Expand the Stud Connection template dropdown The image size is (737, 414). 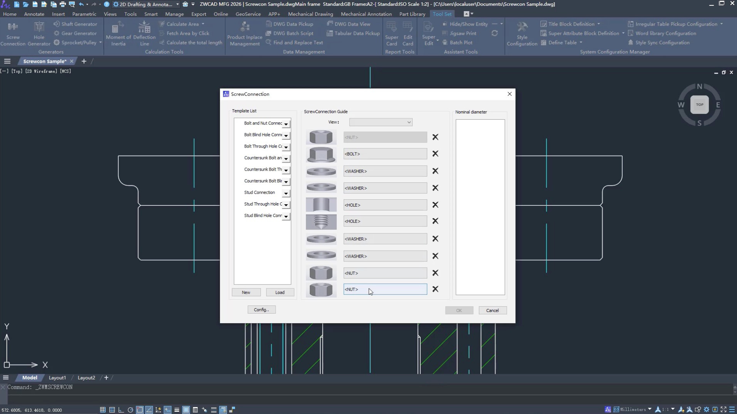click(x=286, y=193)
